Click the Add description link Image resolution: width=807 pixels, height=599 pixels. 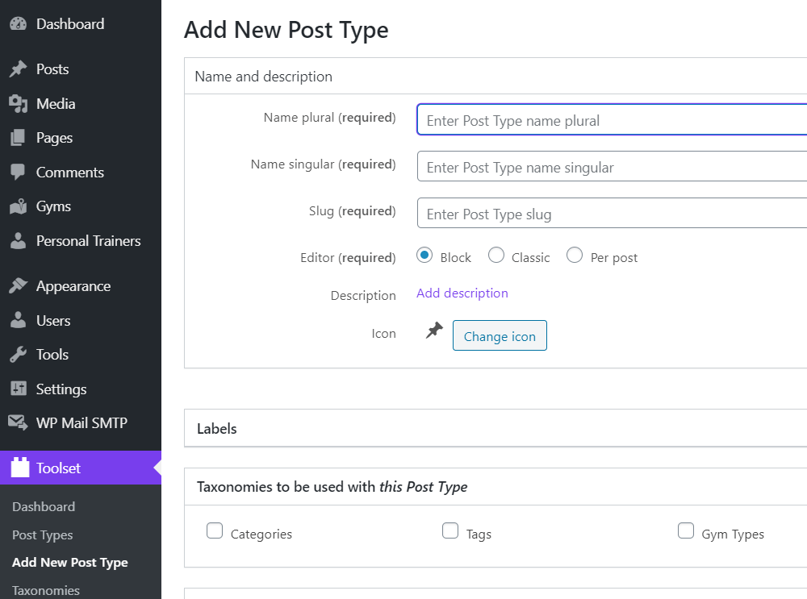tap(462, 293)
